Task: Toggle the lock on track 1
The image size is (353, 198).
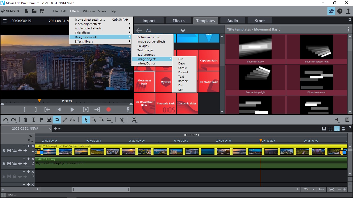Action: (x=14, y=151)
